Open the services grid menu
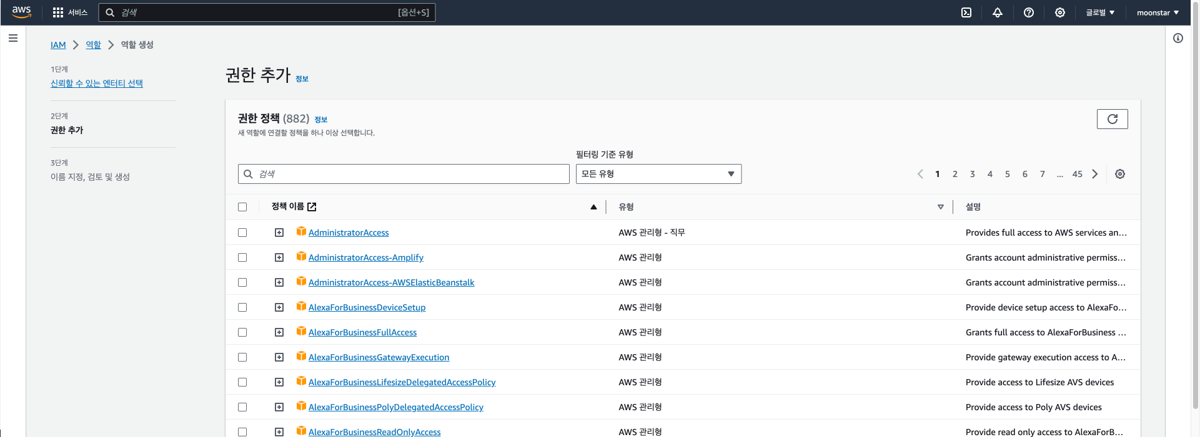Screen dimensions: 1200x437 click(x=58, y=12)
